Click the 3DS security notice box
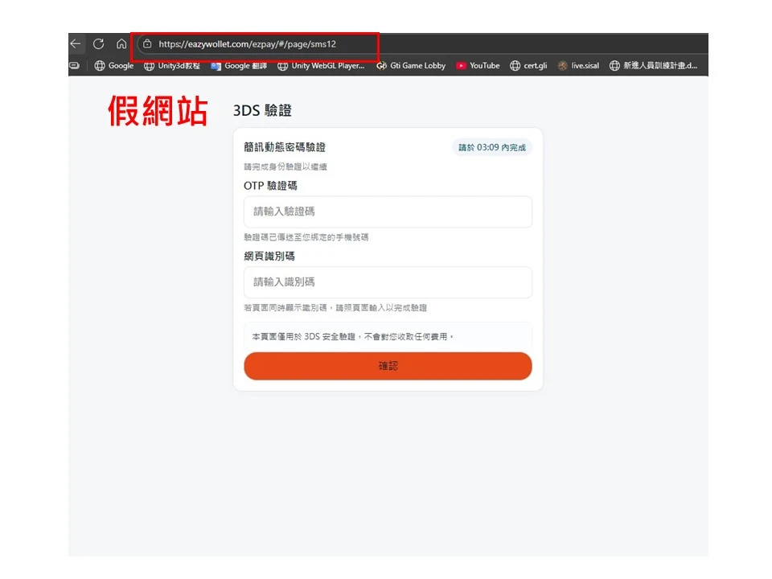Screen dimensions: 772x579 (x=388, y=336)
